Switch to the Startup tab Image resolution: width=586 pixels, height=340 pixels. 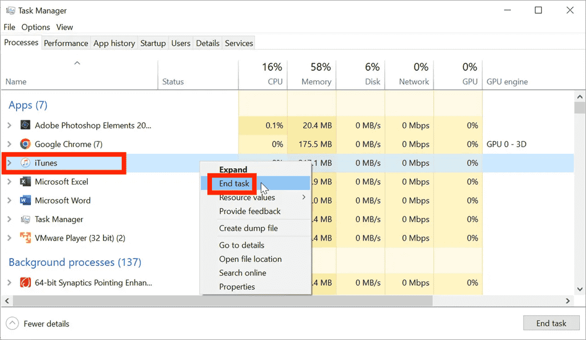pyautogui.click(x=153, y=43)
